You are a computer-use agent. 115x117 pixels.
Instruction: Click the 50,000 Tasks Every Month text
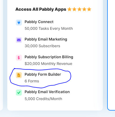pyautogui.click(x=49, y=28)
